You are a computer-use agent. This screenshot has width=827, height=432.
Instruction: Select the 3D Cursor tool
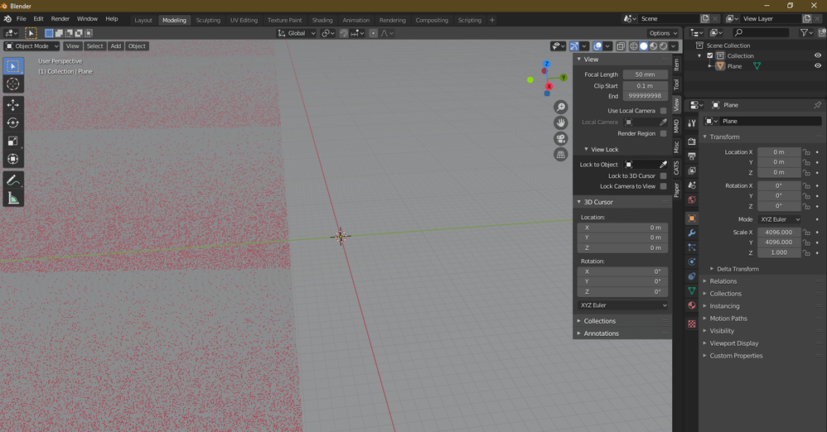[13, 84]
